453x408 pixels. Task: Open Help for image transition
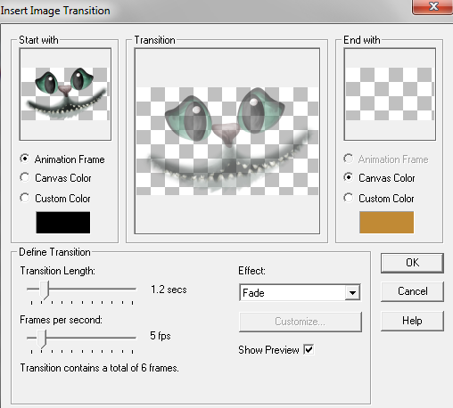pyautogui.click(x=412, y=321)
